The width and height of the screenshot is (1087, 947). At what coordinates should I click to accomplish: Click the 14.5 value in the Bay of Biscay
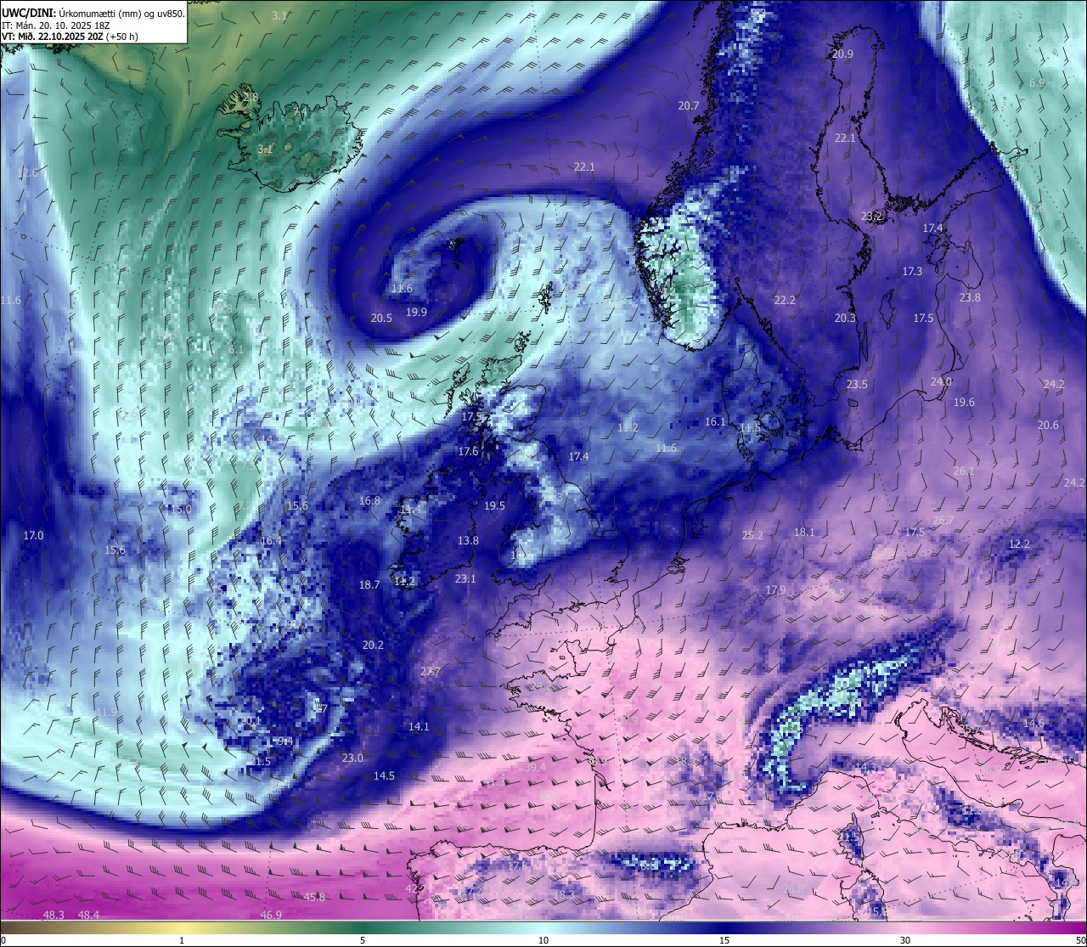click(384, 775)
